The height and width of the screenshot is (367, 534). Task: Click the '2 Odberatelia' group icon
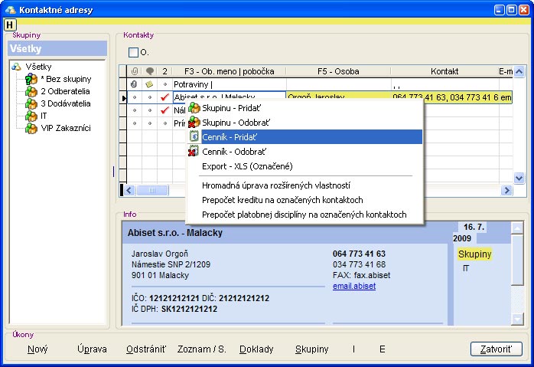pyautogui.click(x=31, y=91)
